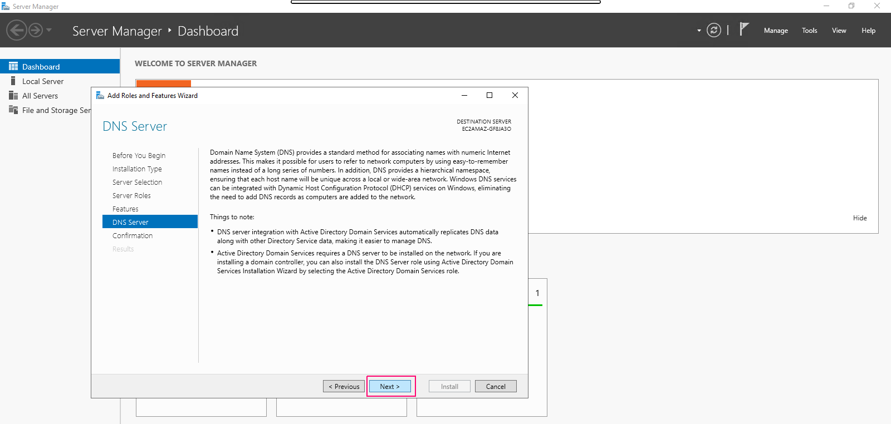This screenshot has width=891, height=424.
Task: Click the WELCOME TO SERVER MANAGER heading
Action: (196, 63)
